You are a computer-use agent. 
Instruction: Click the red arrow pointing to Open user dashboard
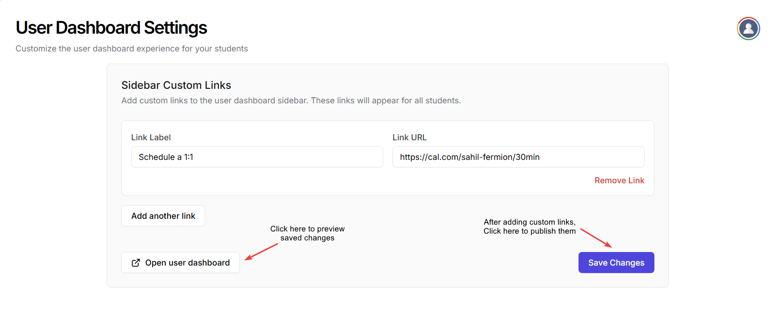(261, 252)
